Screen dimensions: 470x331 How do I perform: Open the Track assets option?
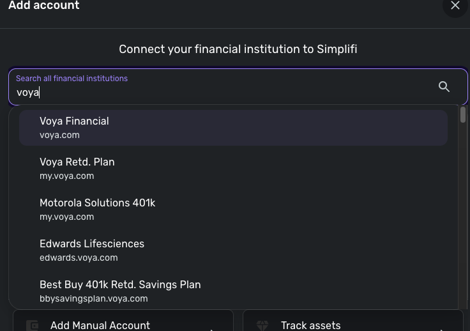(x=311, y=325)
